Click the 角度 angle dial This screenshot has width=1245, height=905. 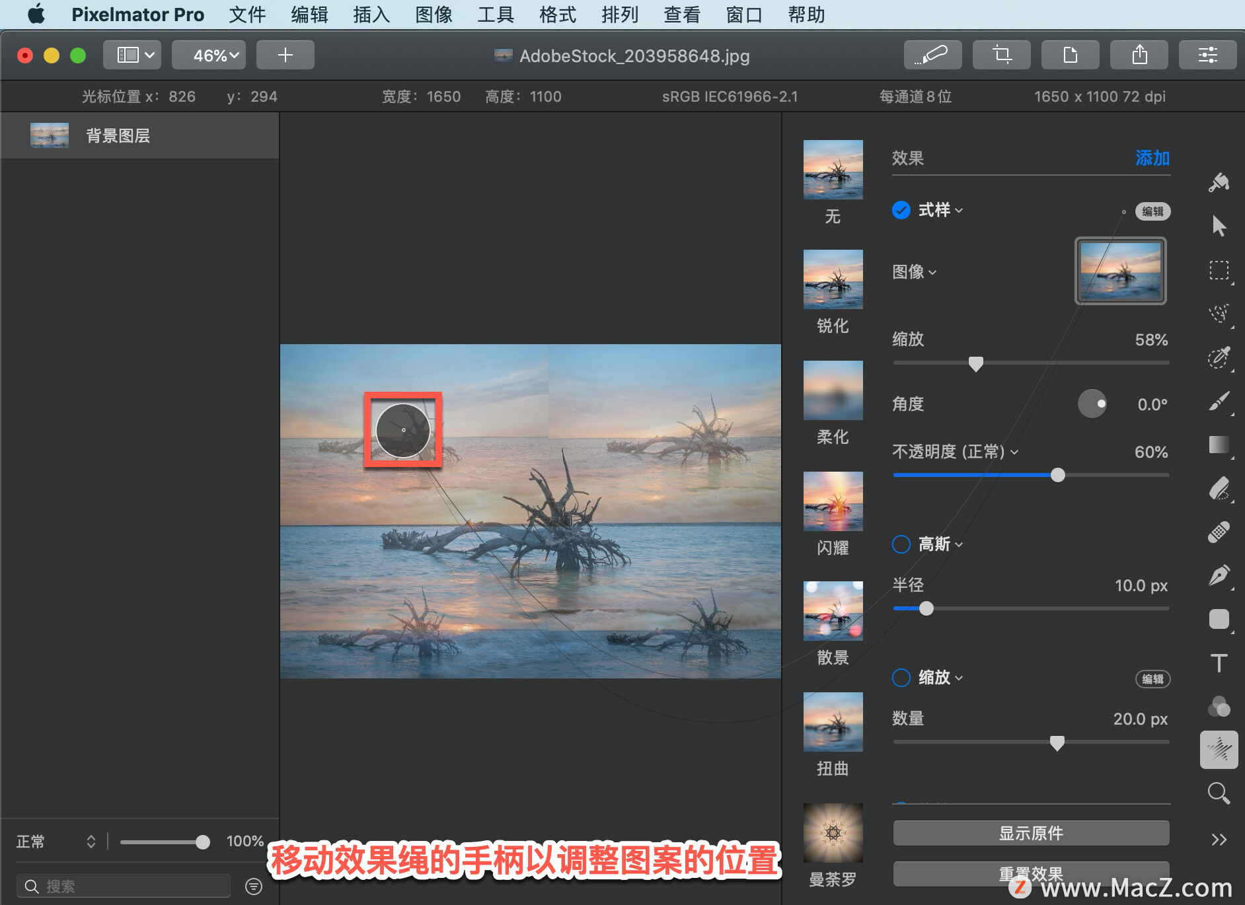click(1092, 404)
